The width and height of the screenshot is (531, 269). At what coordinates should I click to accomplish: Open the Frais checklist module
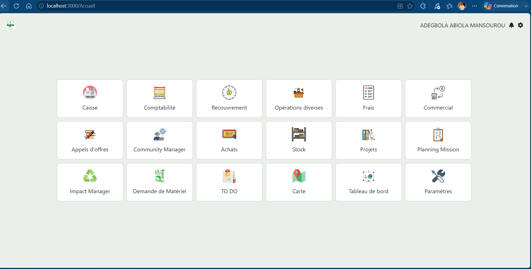[x=369, y=98]
